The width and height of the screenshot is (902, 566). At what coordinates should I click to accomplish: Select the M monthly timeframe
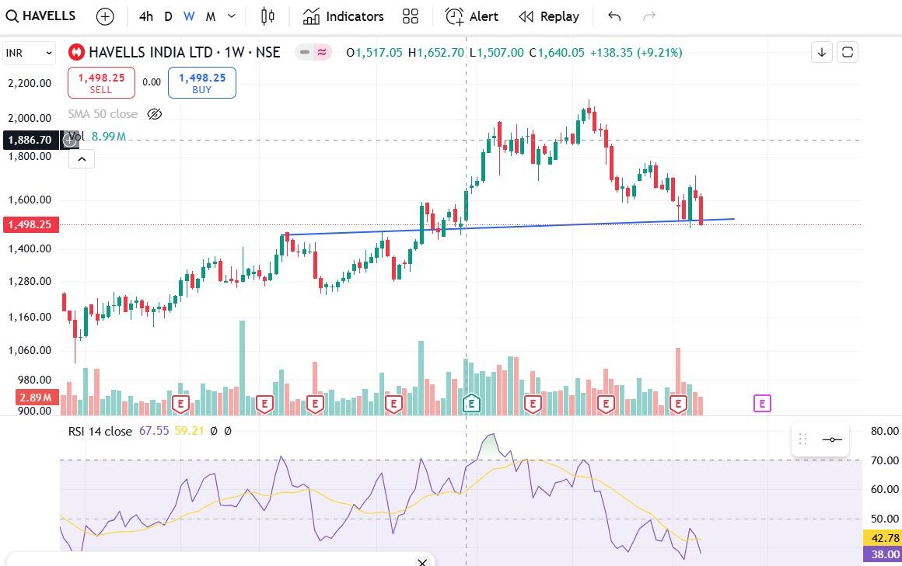pyautogui.click(x=211, y=16)
